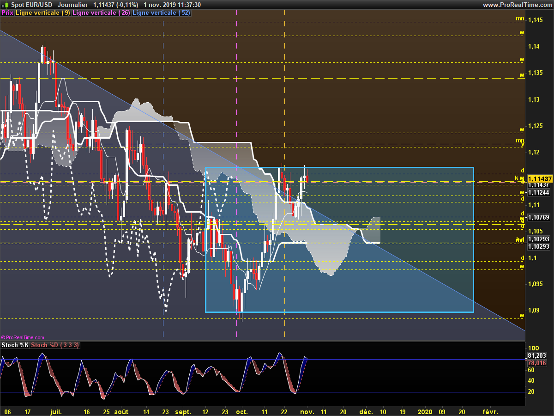Click the 1,125 price axis label
This screenshot has width=554, height=416.
coord(536,126)
